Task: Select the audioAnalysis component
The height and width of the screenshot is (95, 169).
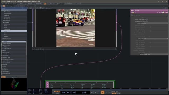Action: [x=6, y=45]
